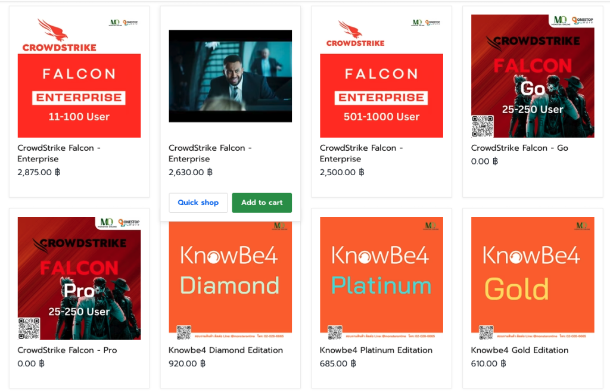Click the QR code on the KnowBe4 Gold image
Viewport: 610px width, 392px height.
click(487, 332)
